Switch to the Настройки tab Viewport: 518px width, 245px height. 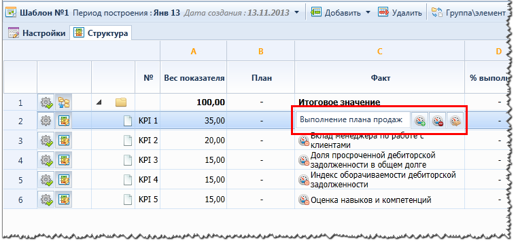click(x=36, y=33)
